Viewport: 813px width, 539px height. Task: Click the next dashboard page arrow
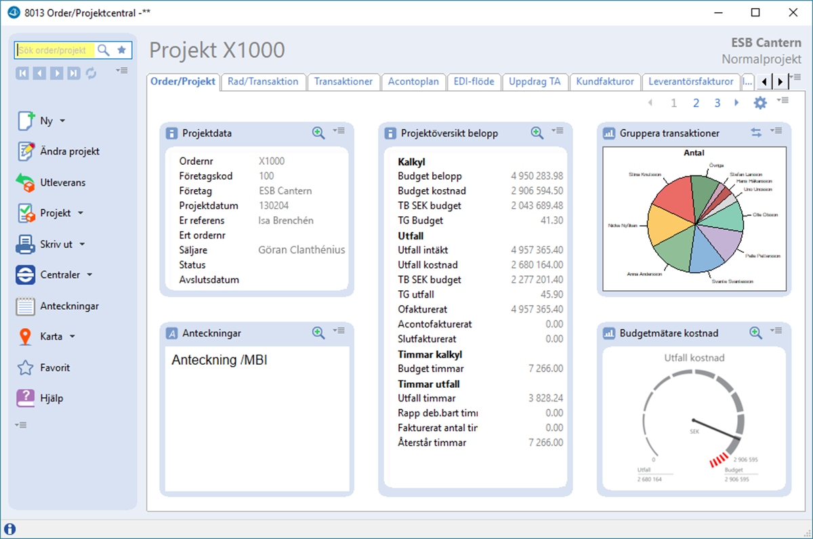click(x=736, y=103)
